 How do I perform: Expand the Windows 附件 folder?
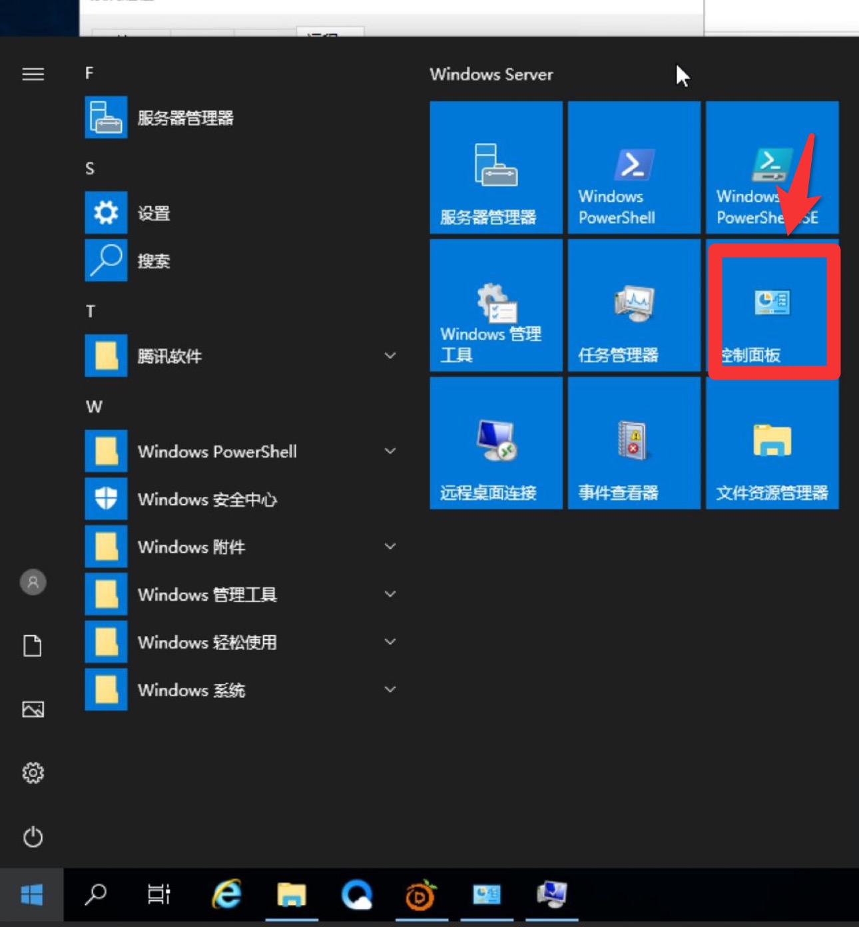point(243,546)
